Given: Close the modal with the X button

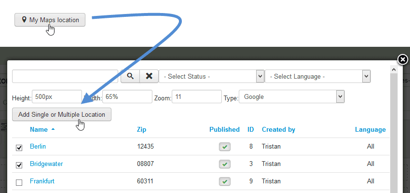Looking at the screenshot, I should click(402, 59).
